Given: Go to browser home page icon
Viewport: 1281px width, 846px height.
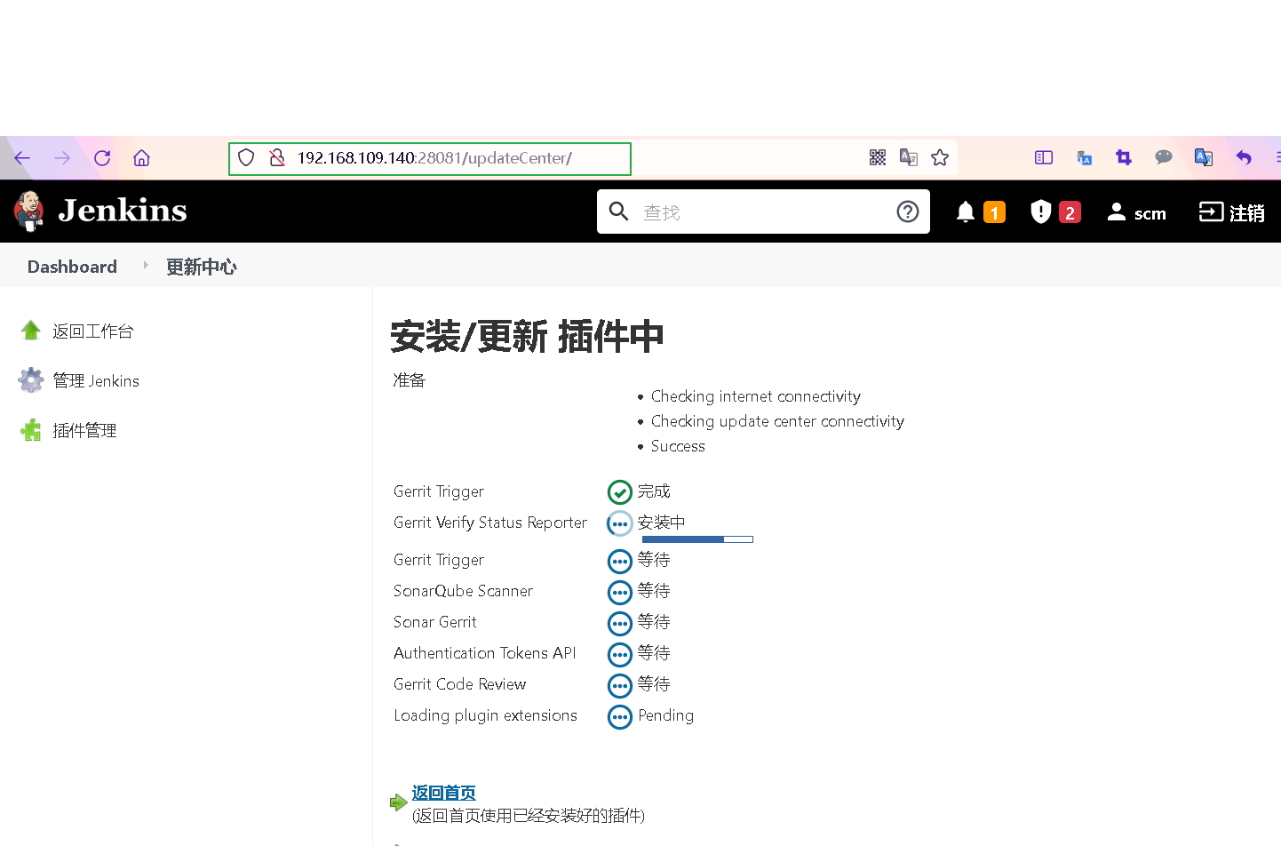Looking at the screenshot, I should (141, 158).
